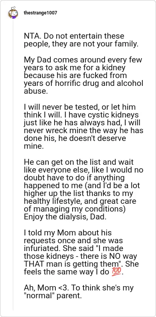Click the paragraph starting 'My Dad comes around'
The image size is (156, 317).
(x=83, y=75)
